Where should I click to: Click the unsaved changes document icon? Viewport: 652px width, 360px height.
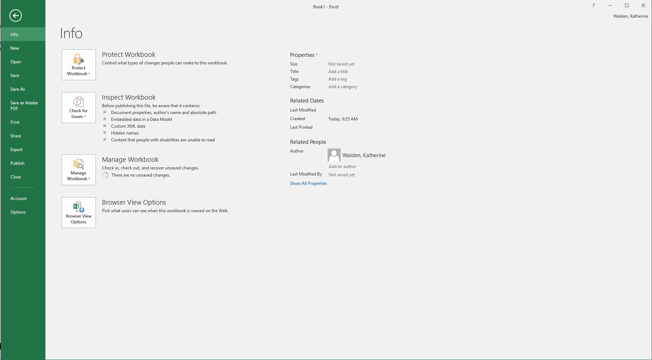(x=105, y=175)
